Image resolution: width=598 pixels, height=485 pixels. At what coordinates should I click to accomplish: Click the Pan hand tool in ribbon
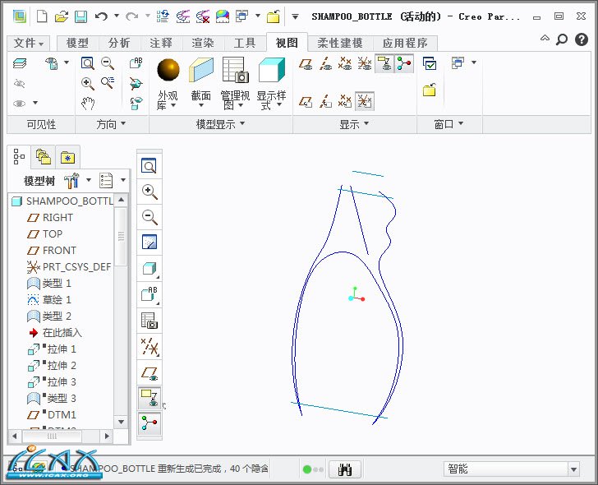(88, 104)
